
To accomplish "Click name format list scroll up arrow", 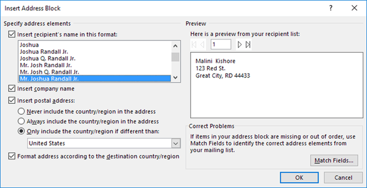I will [x=175, y=46].
